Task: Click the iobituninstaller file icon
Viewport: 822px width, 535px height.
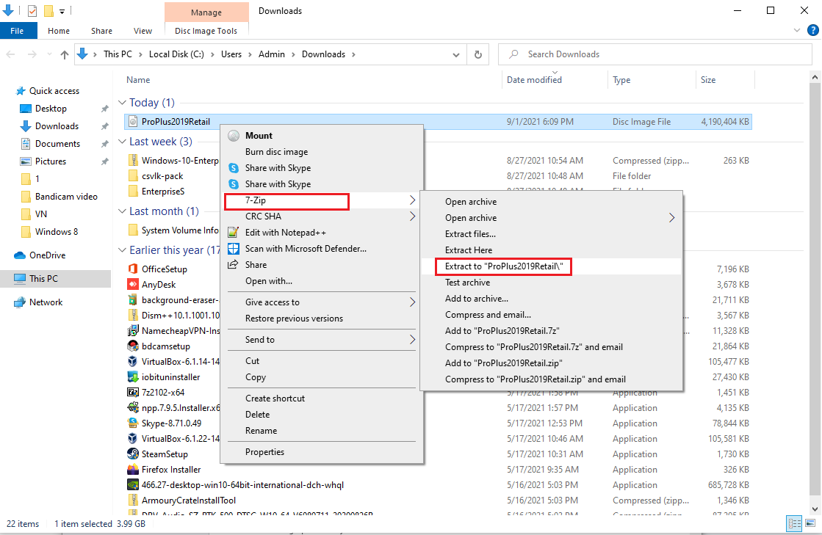Action: [x=133, y=377]
